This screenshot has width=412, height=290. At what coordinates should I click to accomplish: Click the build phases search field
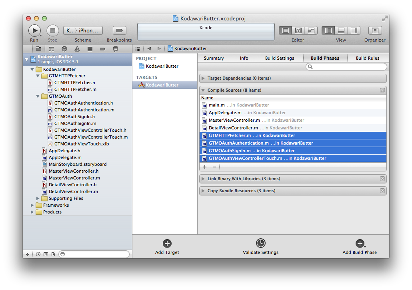click(x=346, y=67)
